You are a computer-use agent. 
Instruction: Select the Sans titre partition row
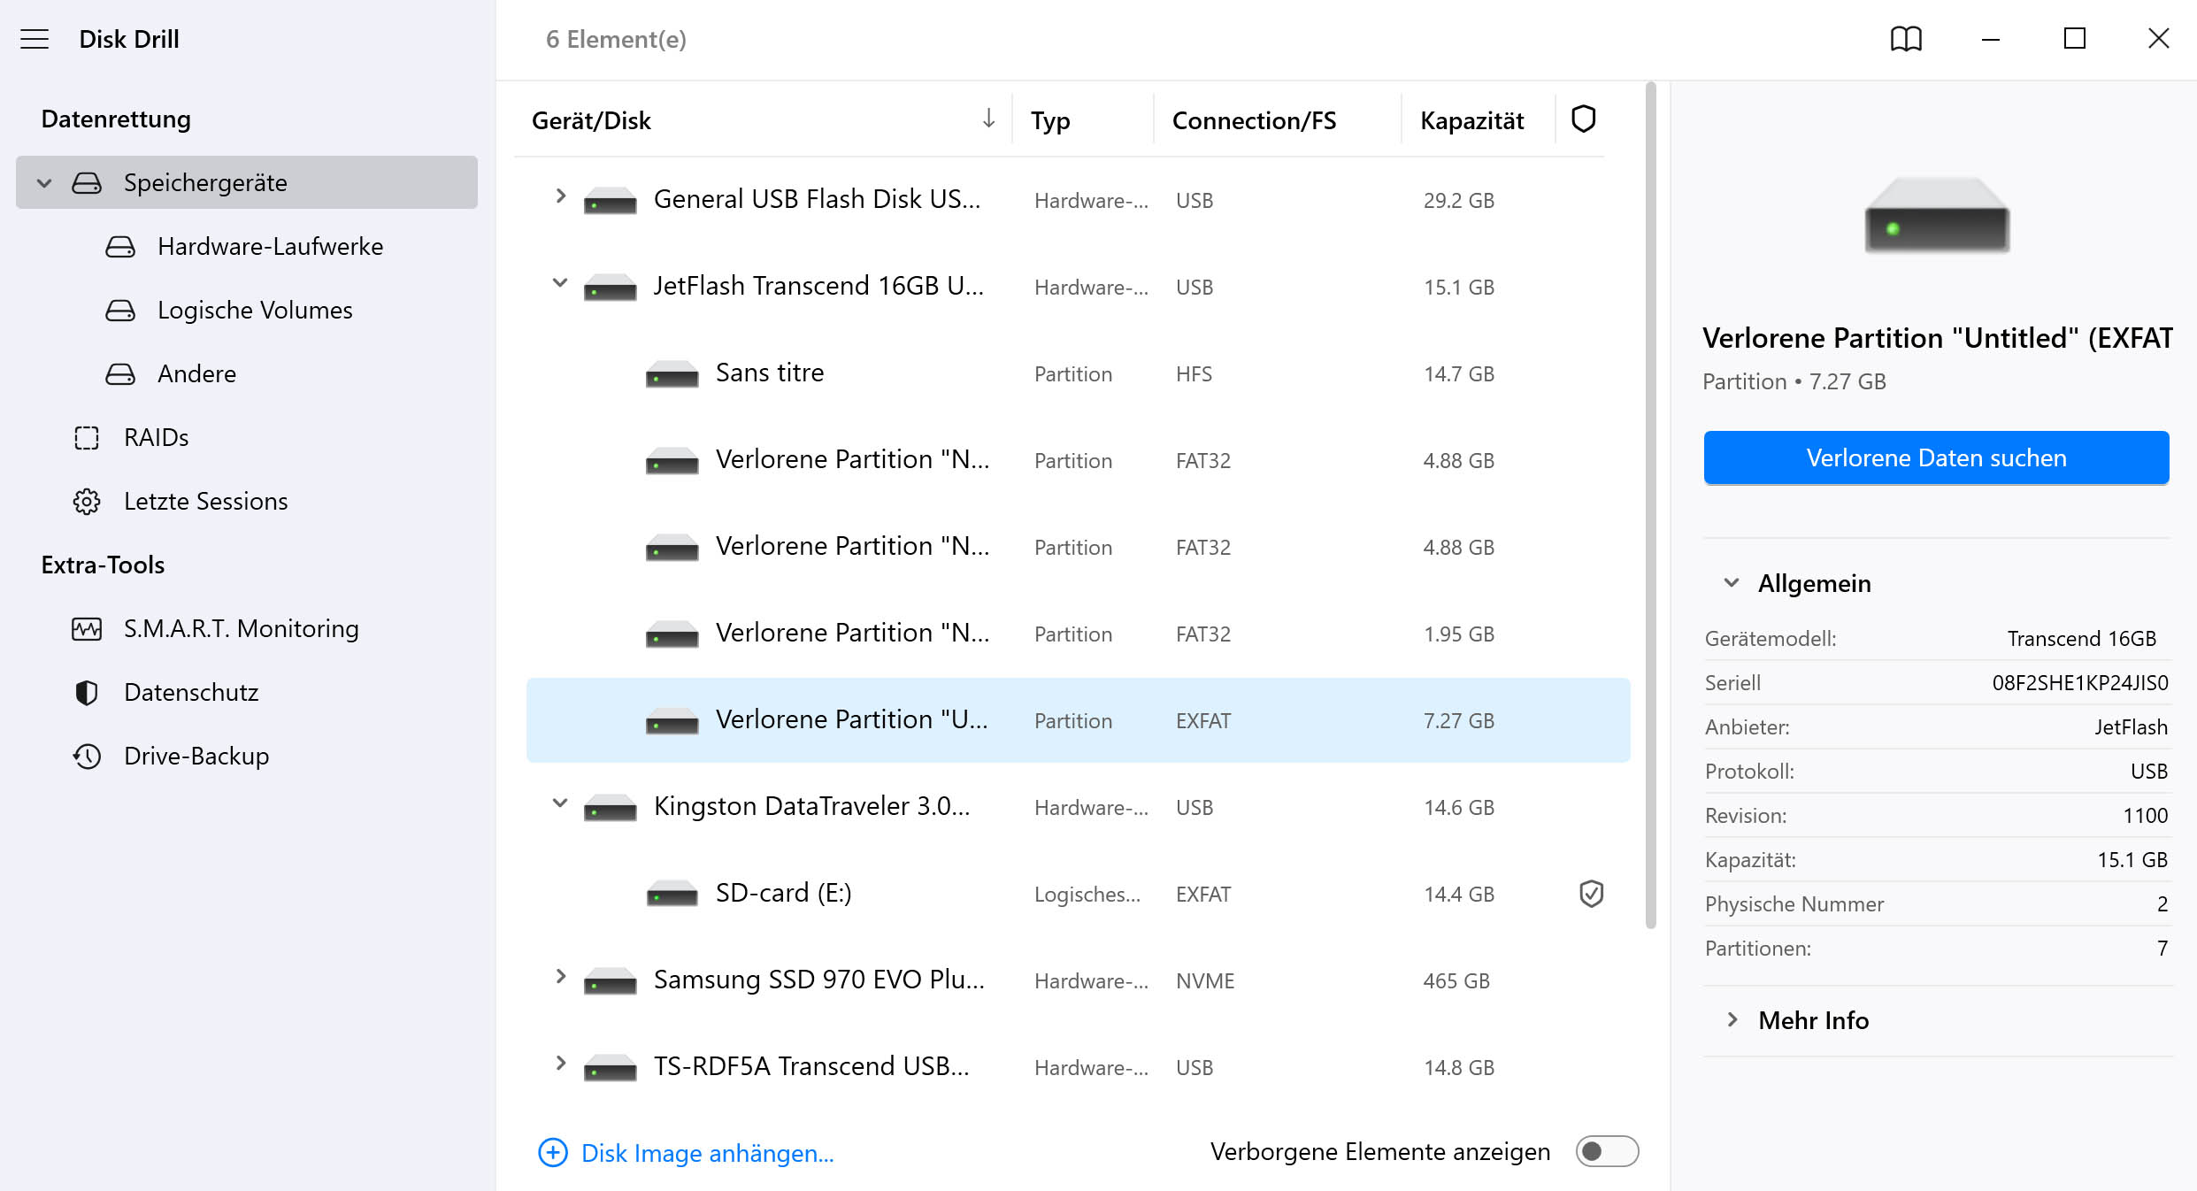pyautogui.click(x=1078, y=374)
